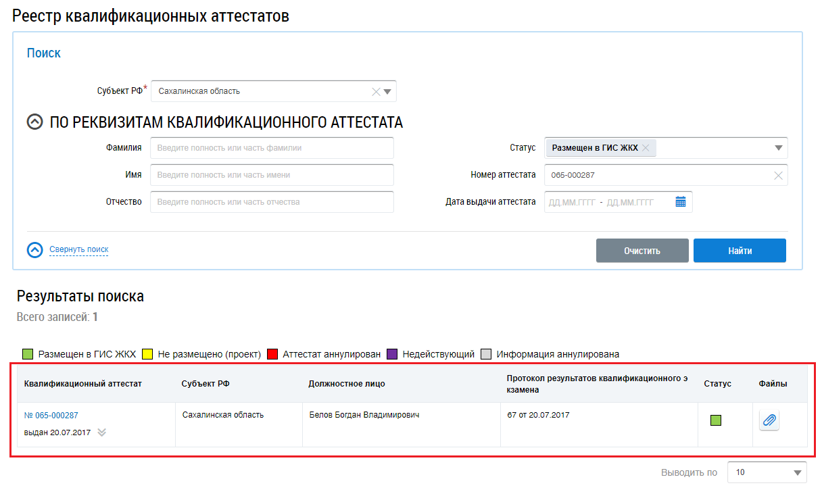Open the 'Выводить по' page size dropdown
The width and height of the screenshot is (822, 496).
[x=767, y=472]
